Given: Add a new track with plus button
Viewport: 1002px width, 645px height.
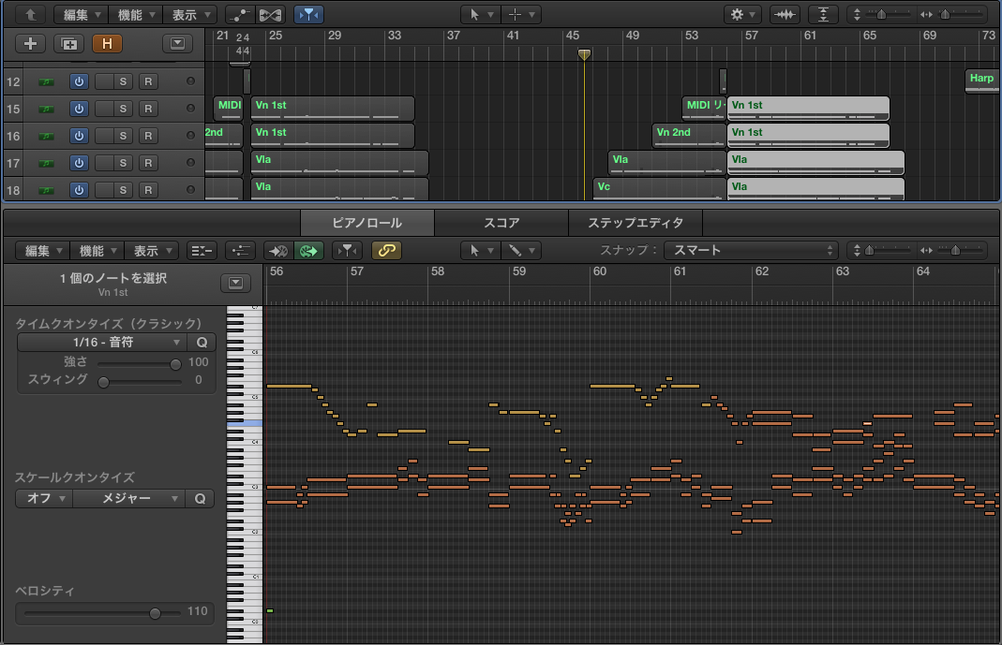Looking at the screenshot, I should click(30, 43).
